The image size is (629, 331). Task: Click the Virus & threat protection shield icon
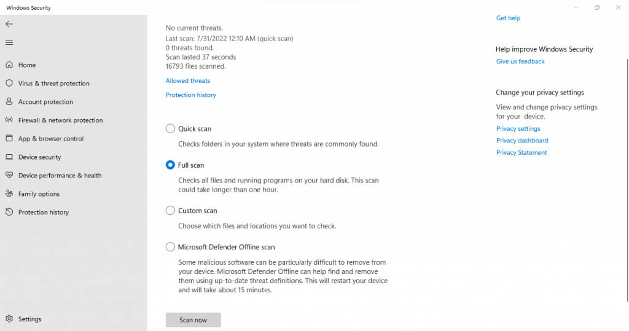9,84
